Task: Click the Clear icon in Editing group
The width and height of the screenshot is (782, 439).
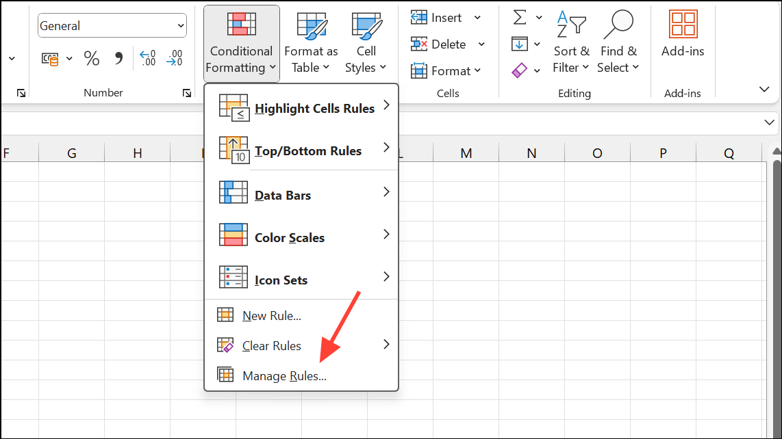Action: [520, 70]
